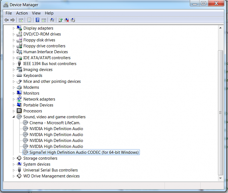Viewport: 228px width, 193px height.
Task: Click the Imaging devices icon
Action: pyautogui.click(x=19, y=70)
